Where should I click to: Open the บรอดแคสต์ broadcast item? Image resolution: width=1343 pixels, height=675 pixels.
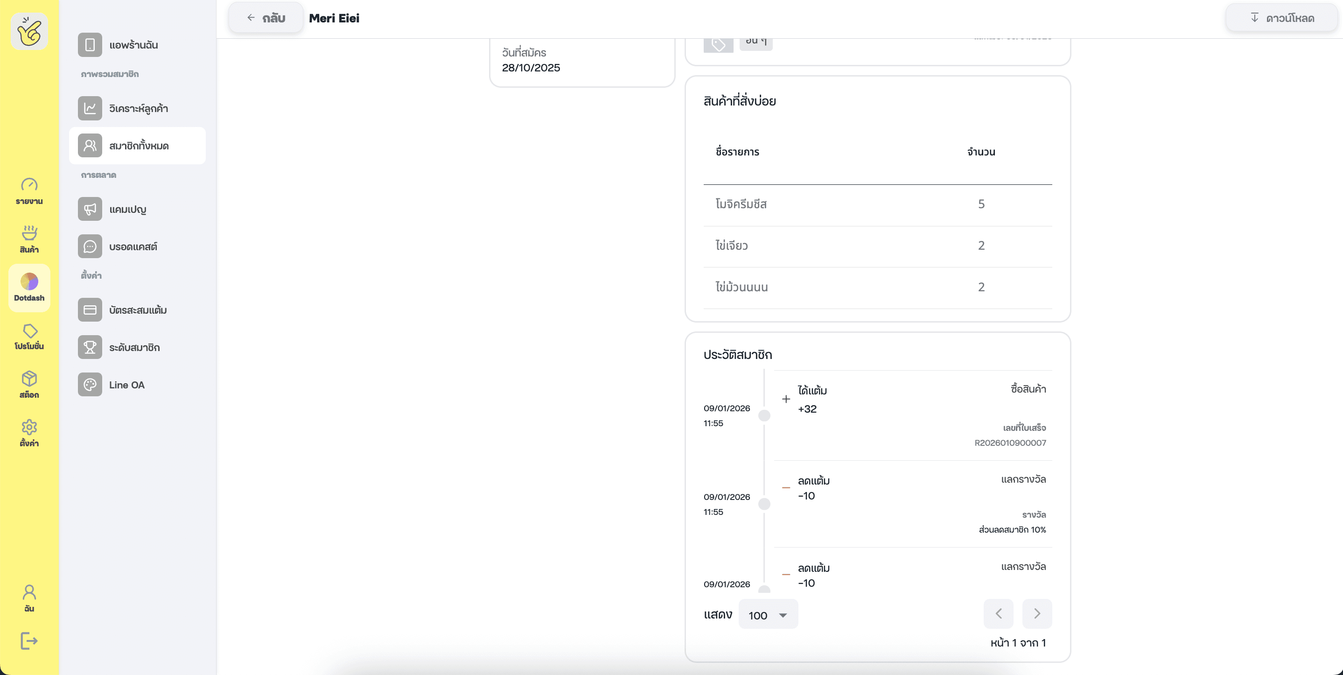(x=133, y=247)
